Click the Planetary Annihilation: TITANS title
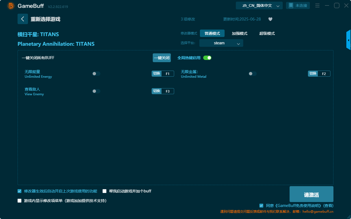Image resolution: width=351 pixels, height=219 pixels. (x=56, y=44)
